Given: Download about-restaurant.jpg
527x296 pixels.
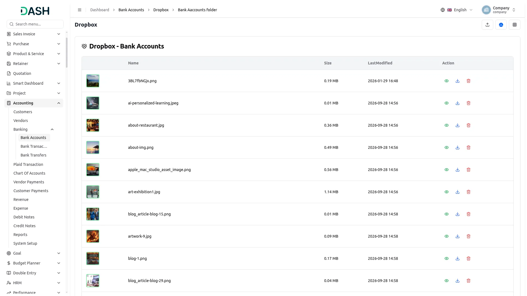Looking at the screenshot, I should (458, 125).
